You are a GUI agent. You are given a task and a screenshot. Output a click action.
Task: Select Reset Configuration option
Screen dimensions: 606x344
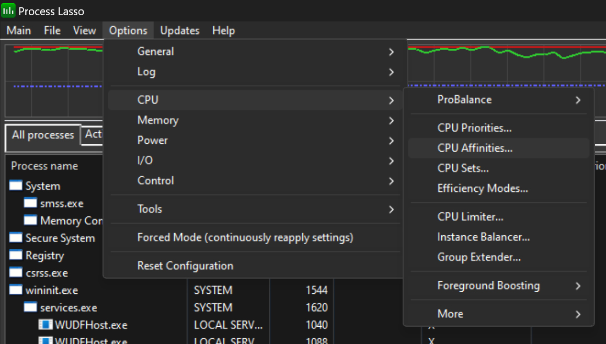click(x=185, y=266)
